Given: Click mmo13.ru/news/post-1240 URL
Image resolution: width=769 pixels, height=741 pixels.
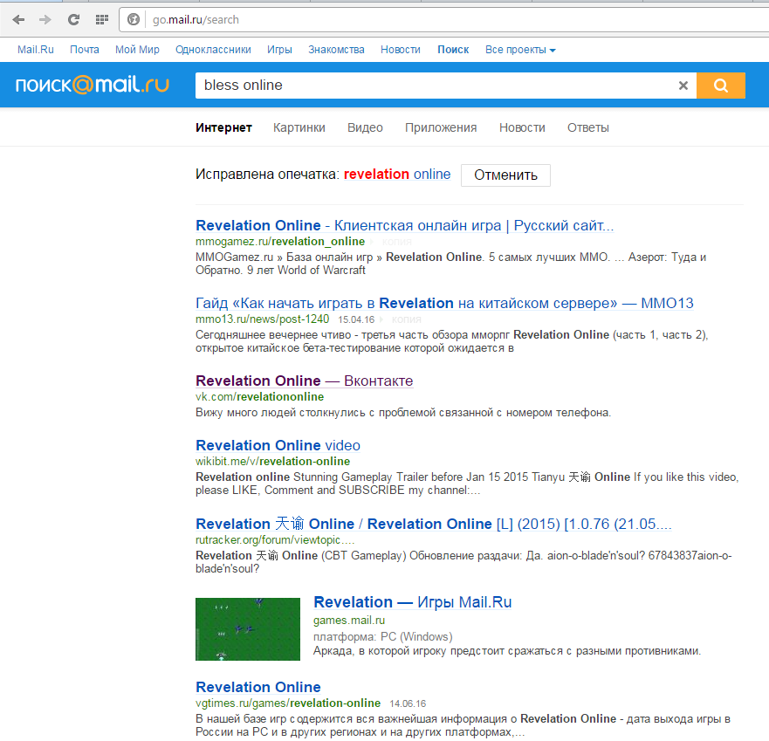Looking at the screenshot, I should 263,319.
